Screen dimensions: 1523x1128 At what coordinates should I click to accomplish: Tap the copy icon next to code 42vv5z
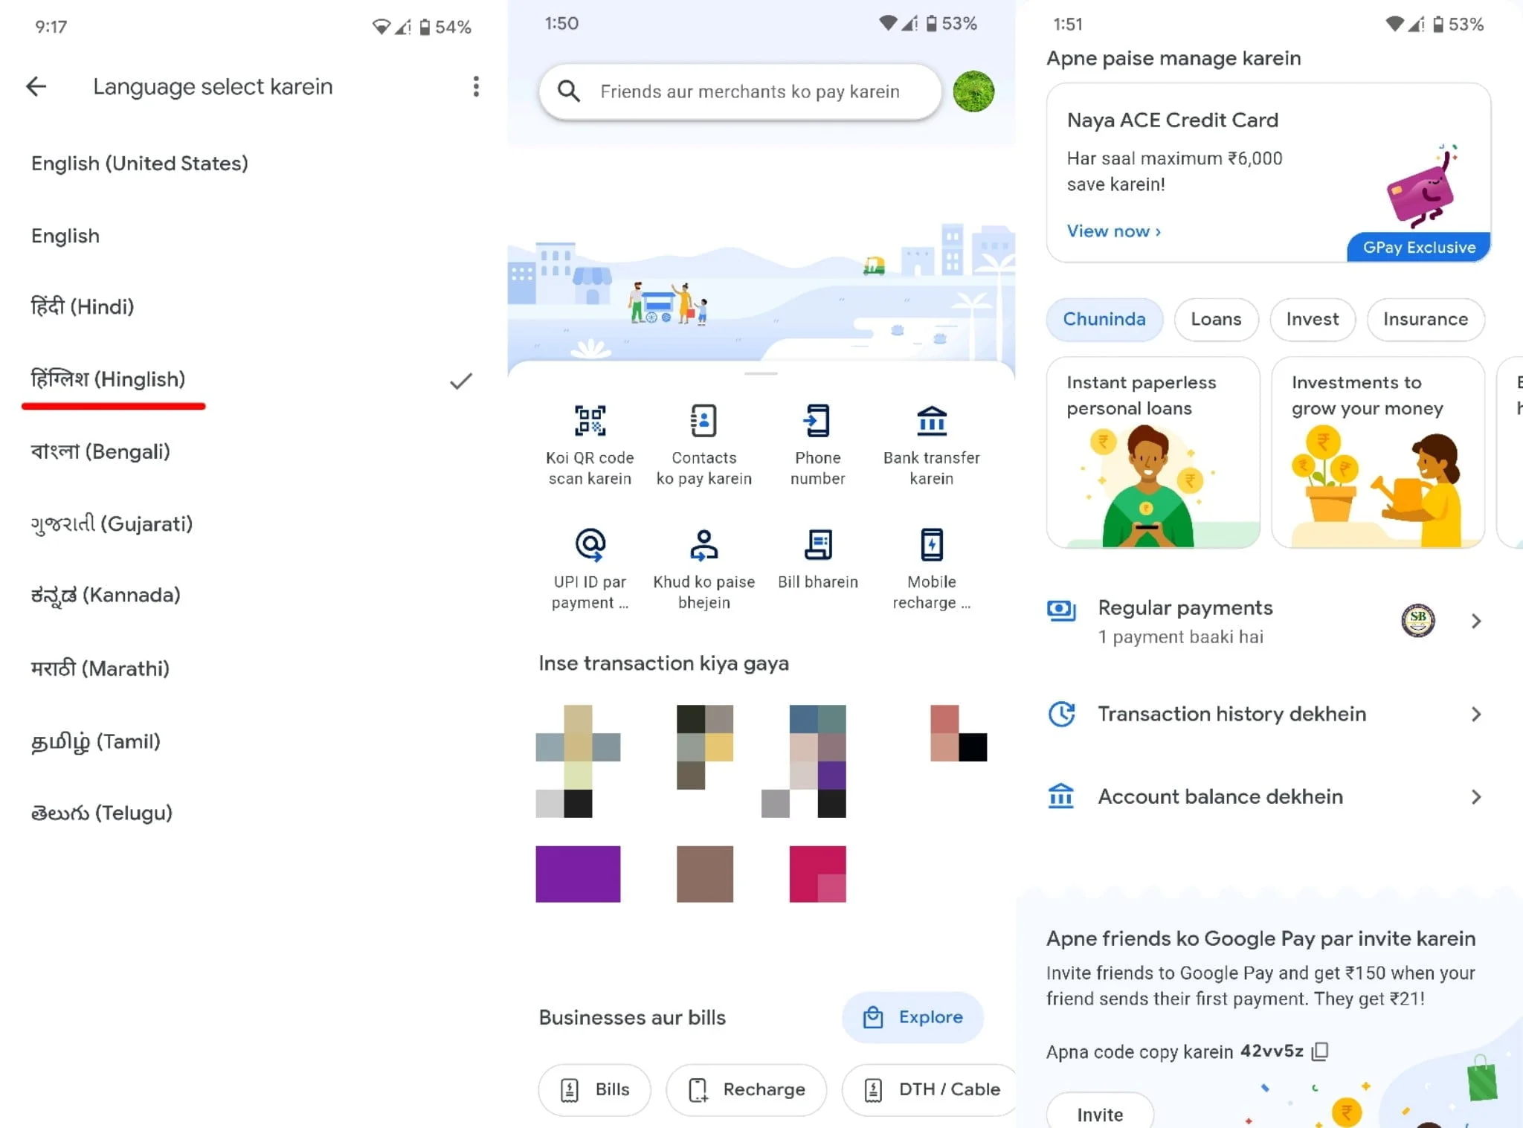1320,1051
